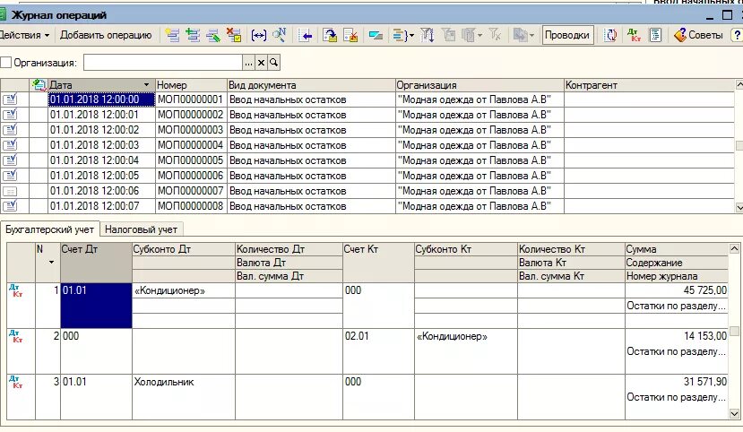The height and width of the screenshot is (432, 743).
Task: Click the Edit current record pencil icon
Action: [213, 35]
